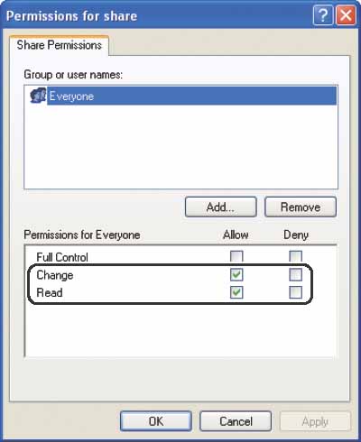Click the Remove button
Viewport: 361px width, 442px height.
(301, 207)
